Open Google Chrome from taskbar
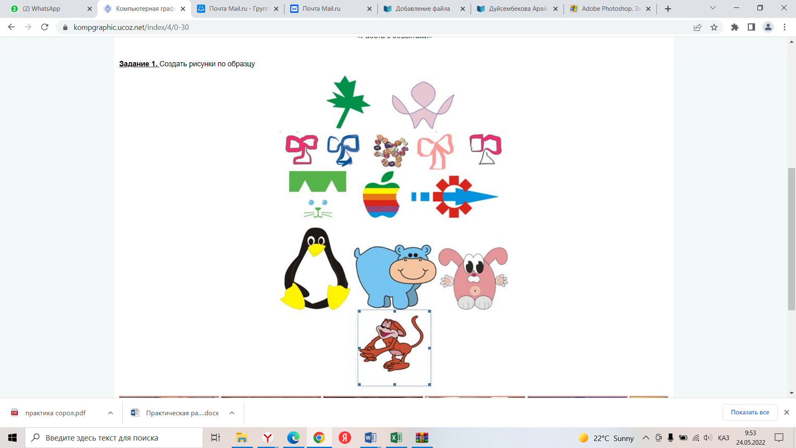Viewport: 796px width, 448px height. coord(319,438)
